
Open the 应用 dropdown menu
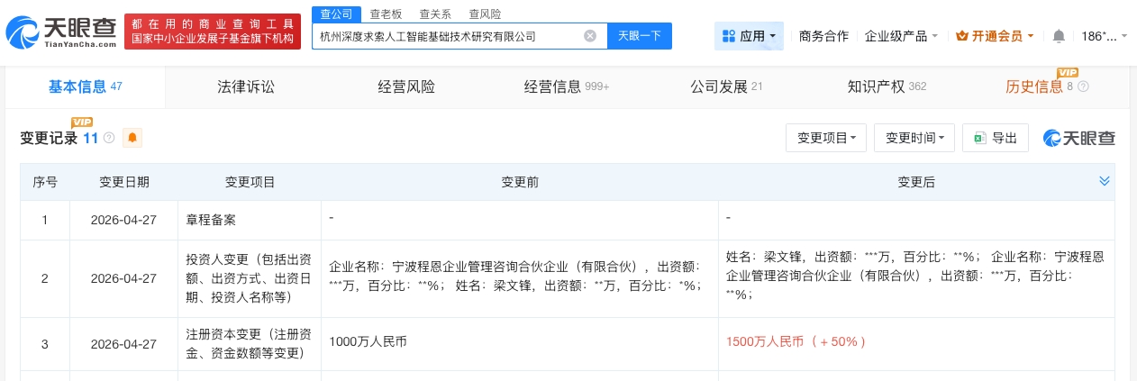750,36
